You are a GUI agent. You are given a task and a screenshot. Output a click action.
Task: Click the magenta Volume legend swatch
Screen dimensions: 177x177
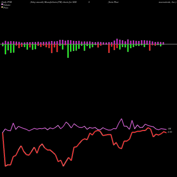pyautogui.click(x=2, y=4)
